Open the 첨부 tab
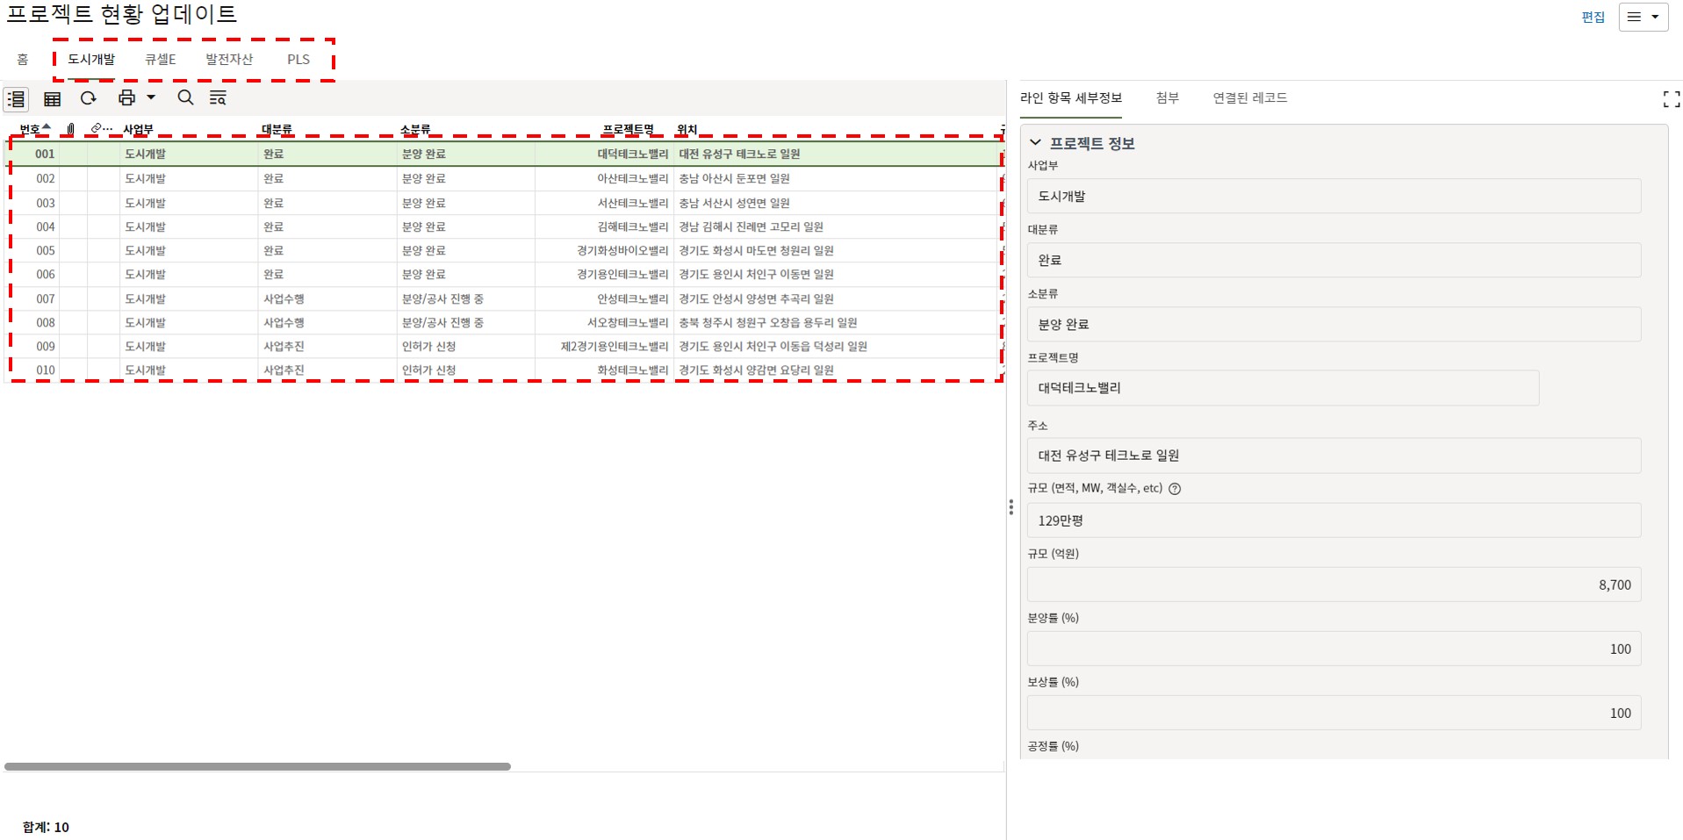1683x840 pixels. pos(1167,98)
